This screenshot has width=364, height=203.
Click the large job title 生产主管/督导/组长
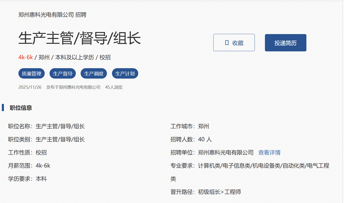tap(80, 38)
